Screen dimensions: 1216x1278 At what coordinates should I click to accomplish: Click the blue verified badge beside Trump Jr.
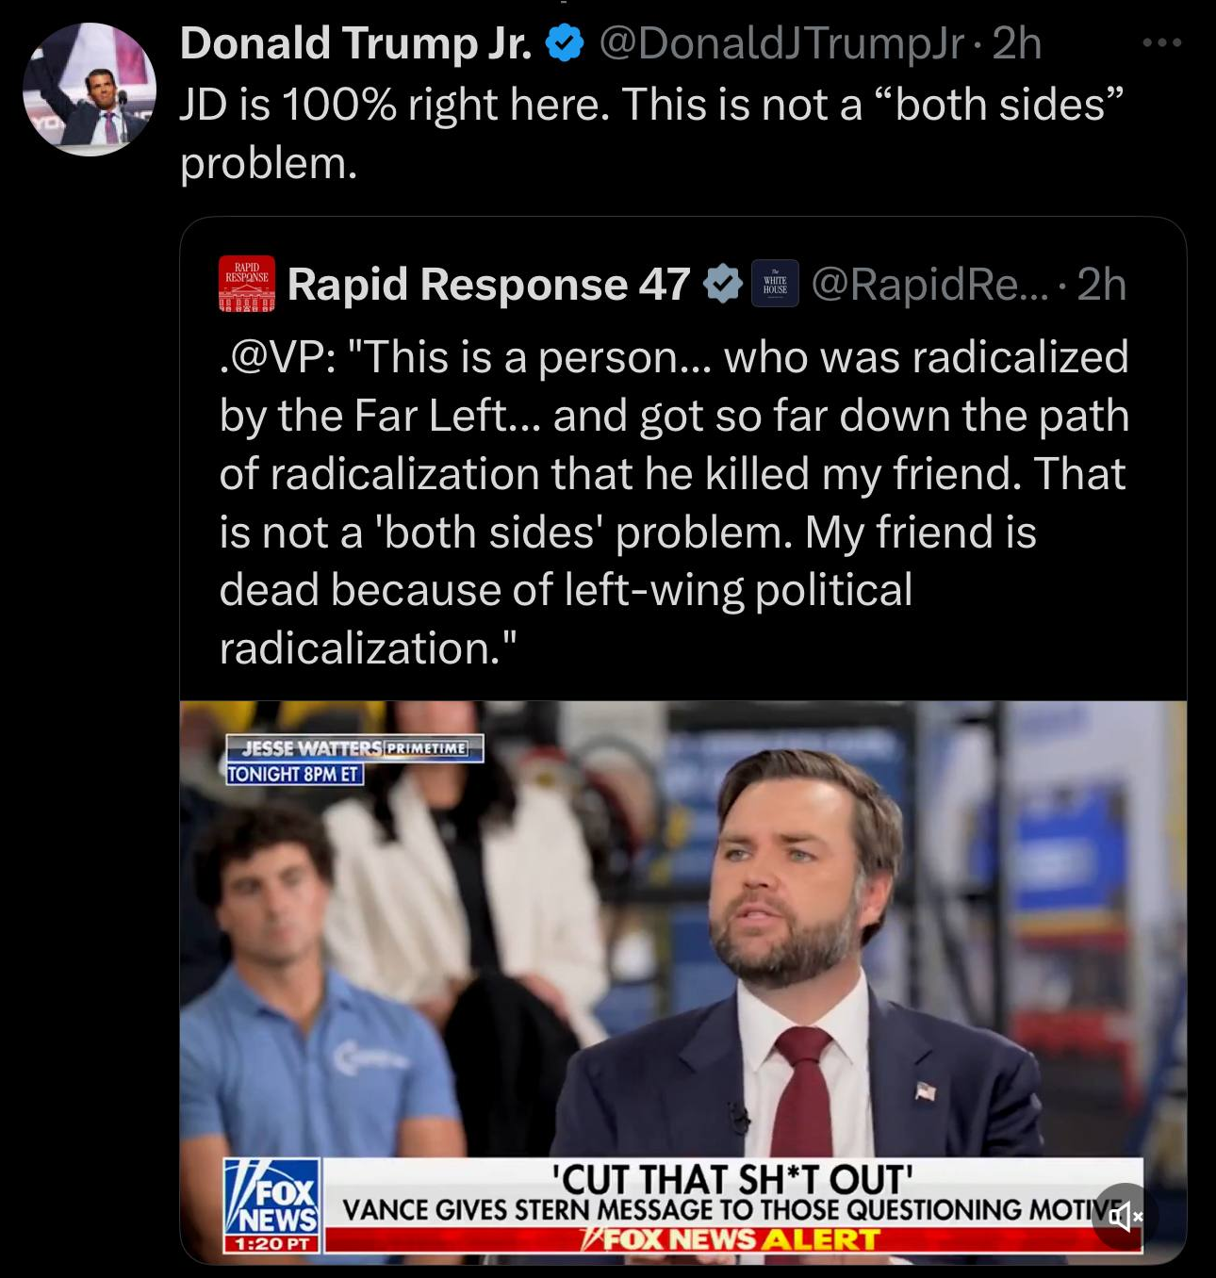pyautogui.click(x=565, y=43)
